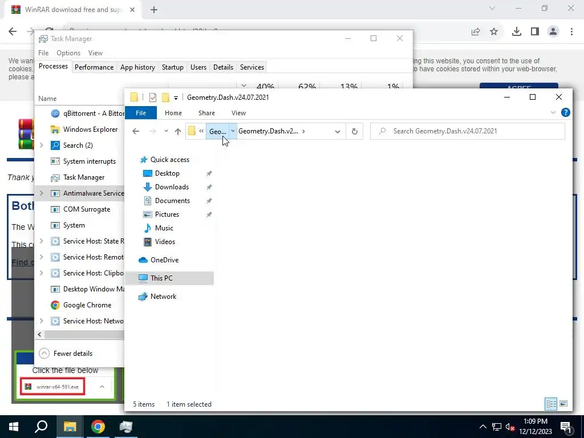Click the quick access Properties checkmark icon

[x=153, y=97]
